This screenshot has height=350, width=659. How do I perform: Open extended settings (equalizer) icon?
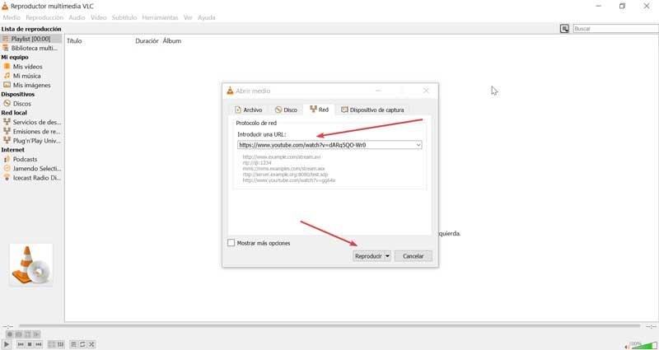pos(60,344)
